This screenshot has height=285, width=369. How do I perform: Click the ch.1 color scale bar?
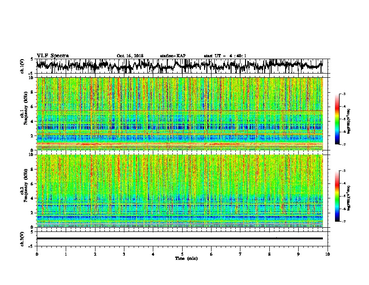(x=337, y=119)
